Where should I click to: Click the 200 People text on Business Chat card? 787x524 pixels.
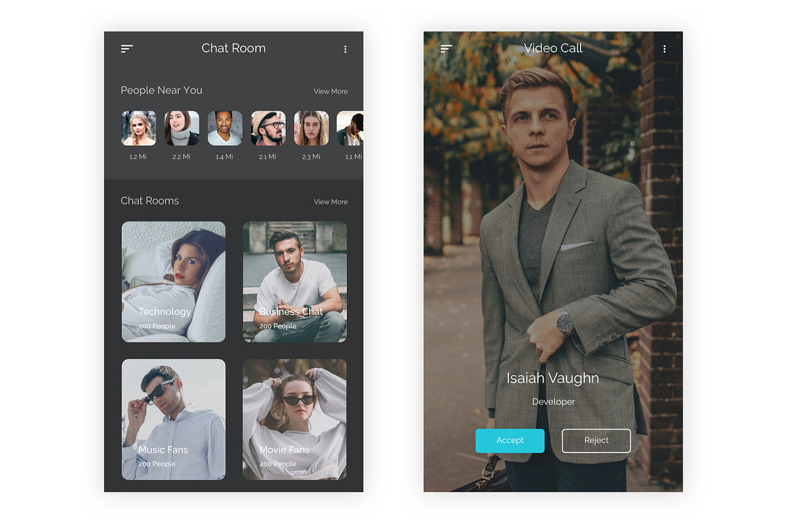[278, 326]
